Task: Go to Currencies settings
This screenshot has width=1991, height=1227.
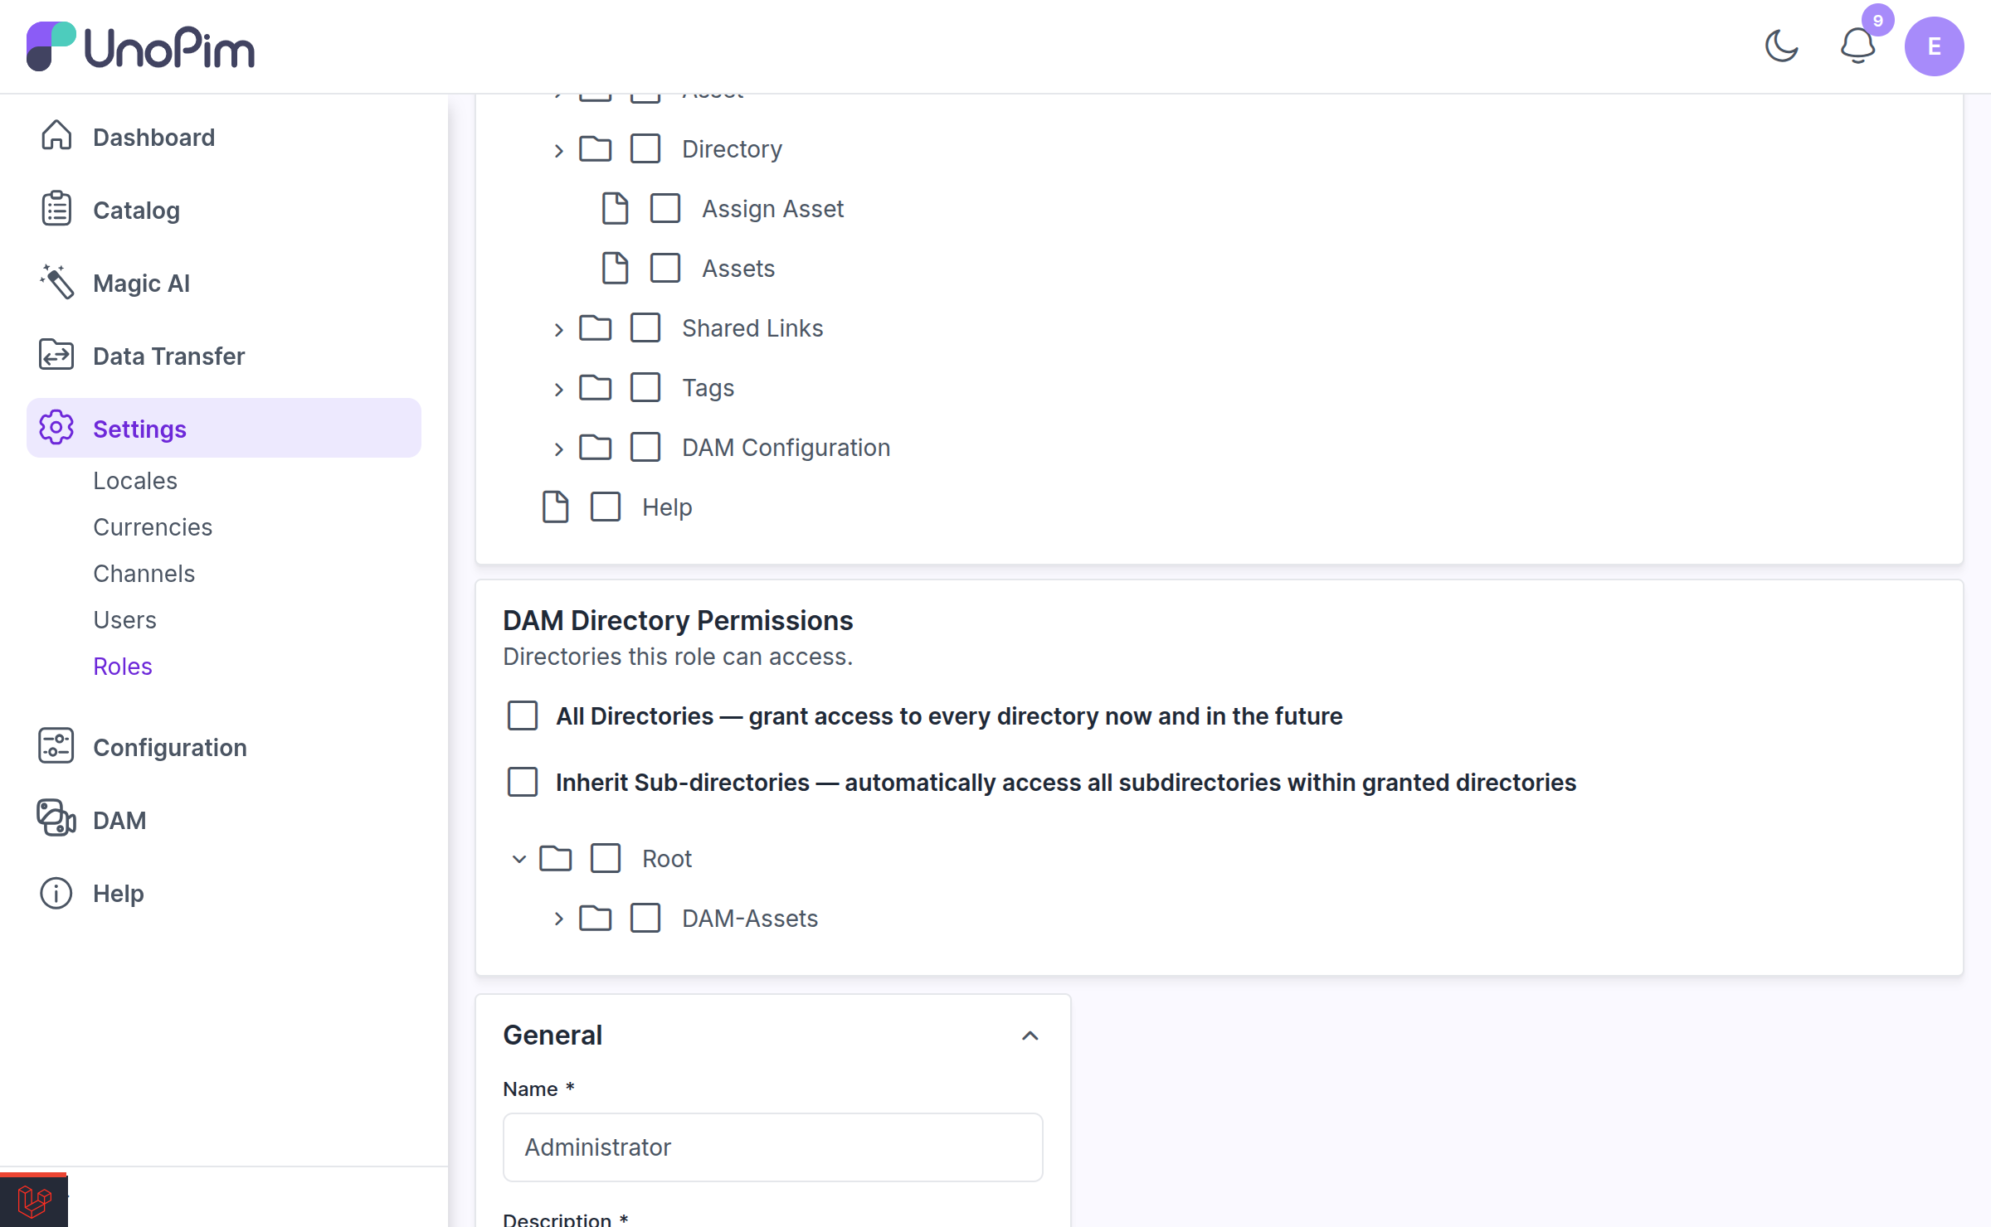Action: coord(153,527)
